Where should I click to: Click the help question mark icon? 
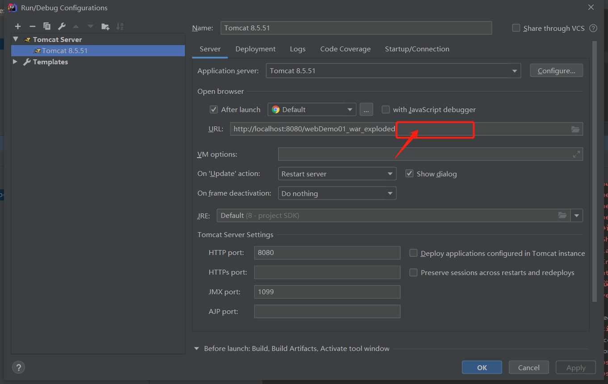coord(18,367)
